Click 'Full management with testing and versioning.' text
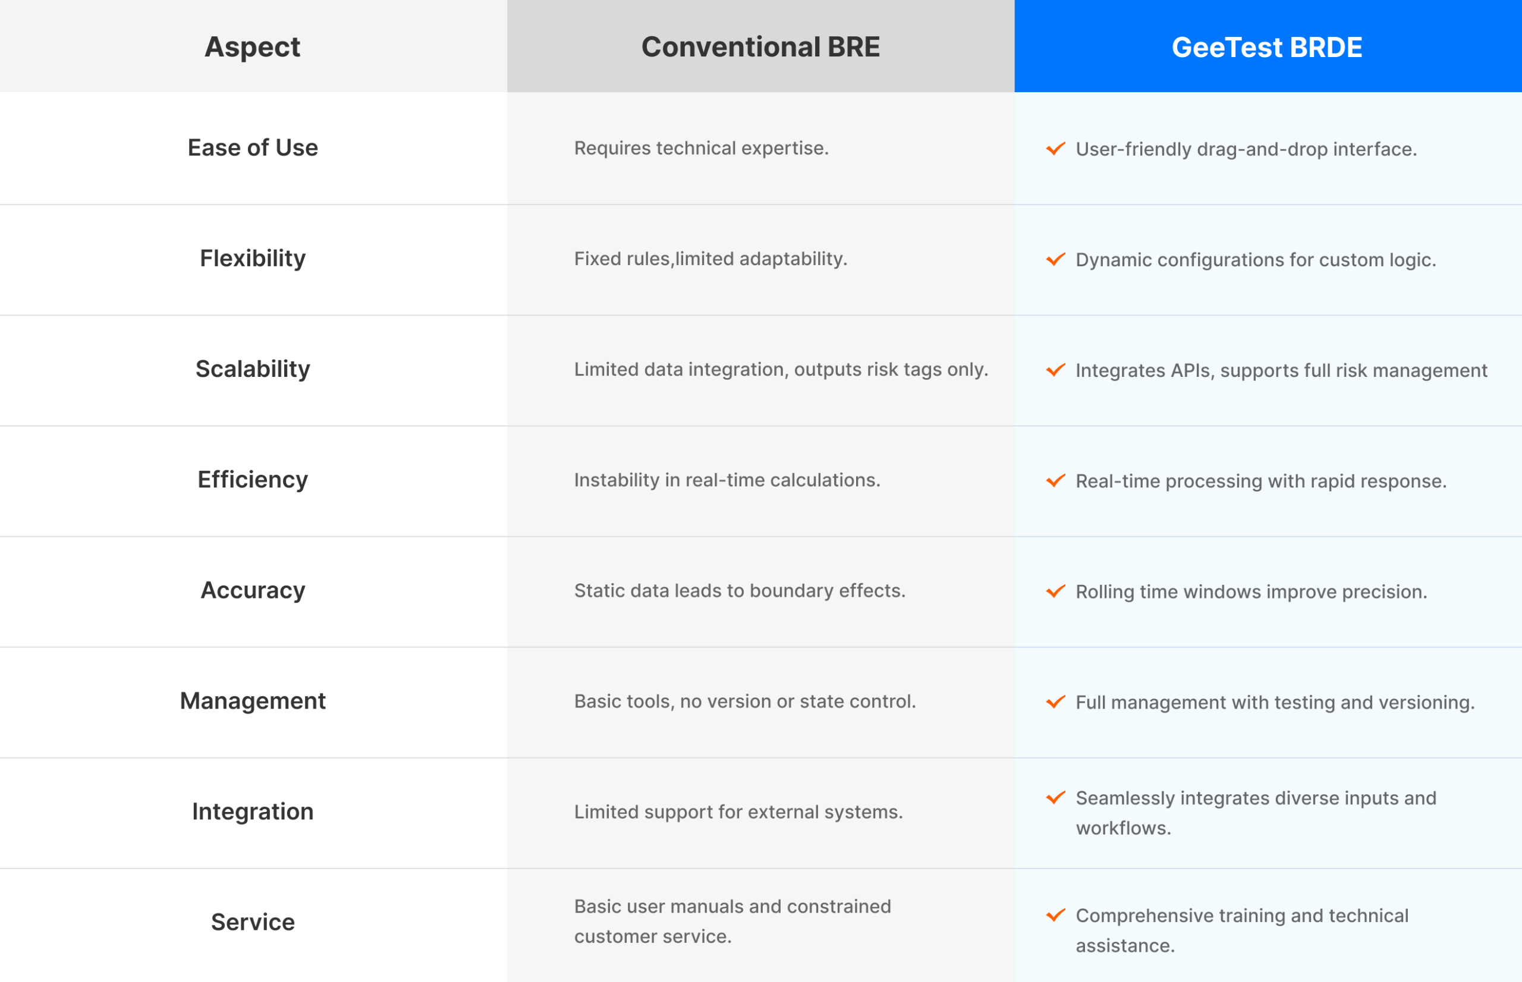The height and width of the screenshot is (982, 1522). tap(1275, 703)
